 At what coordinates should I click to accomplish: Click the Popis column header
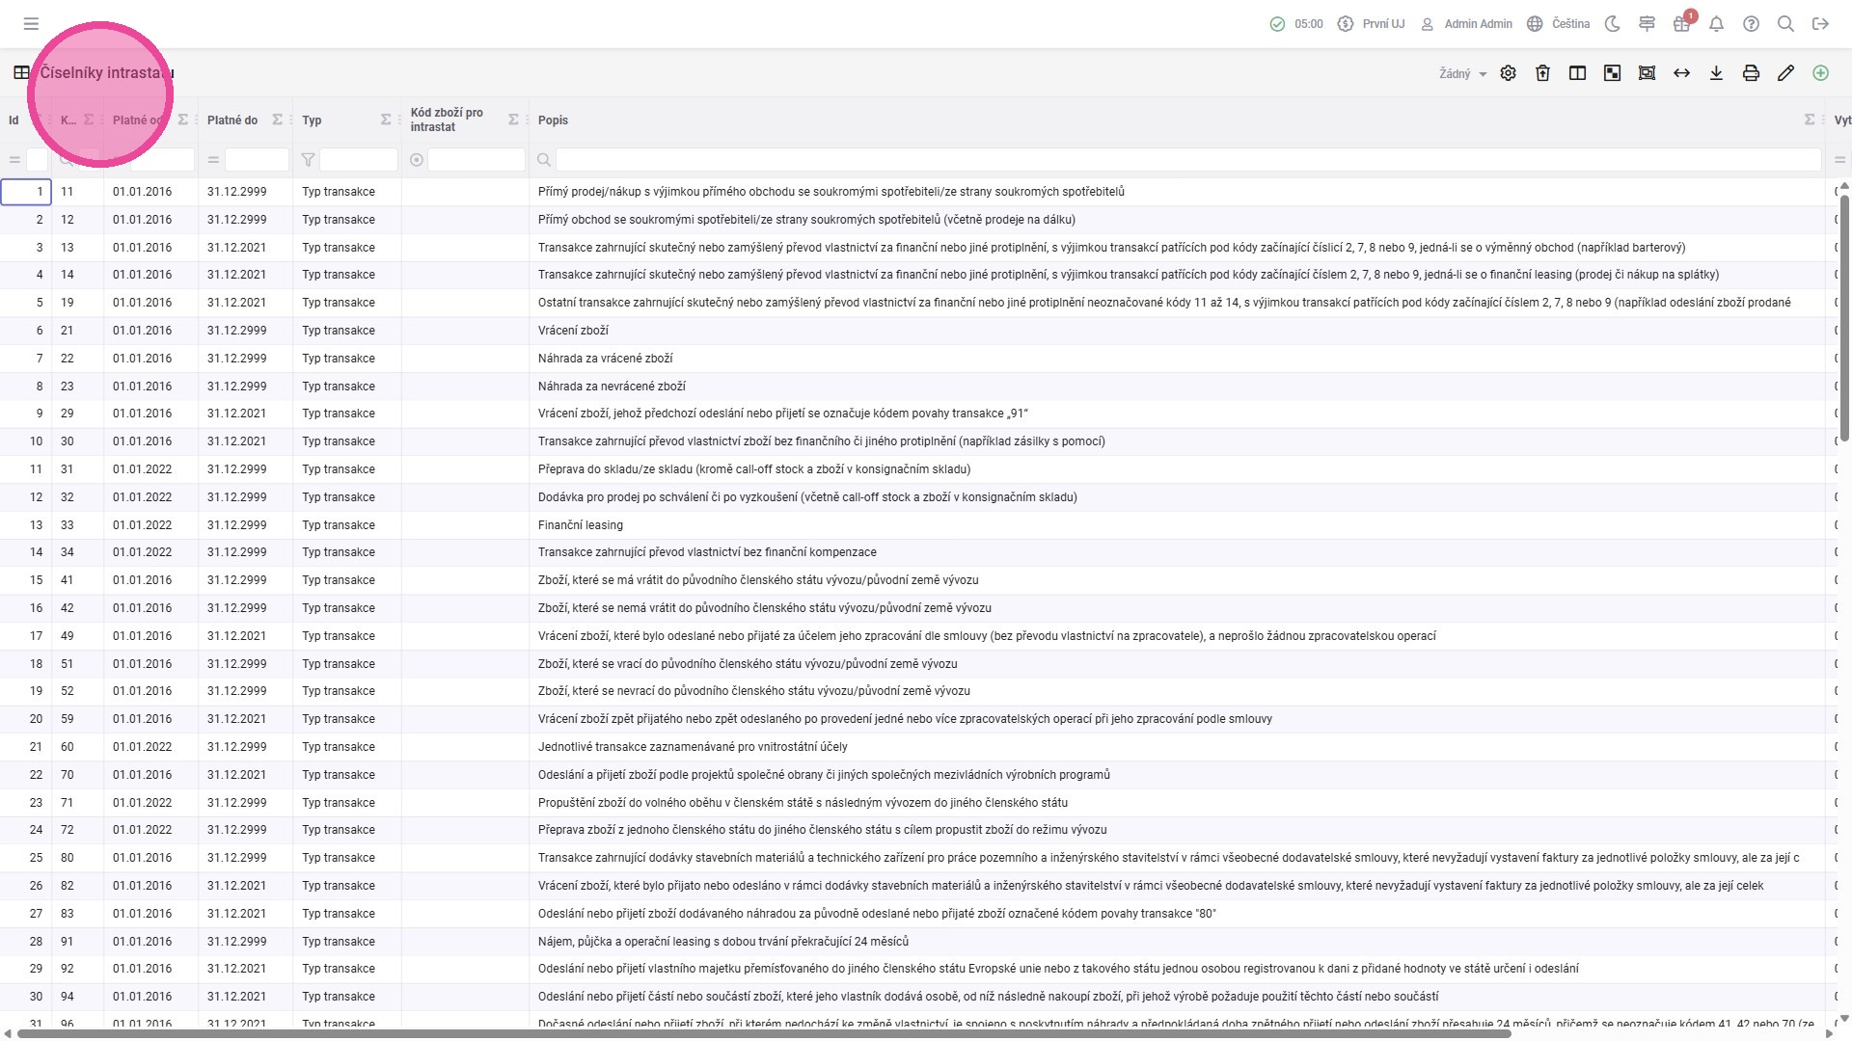pyautogui.click(x=554, y=120)
